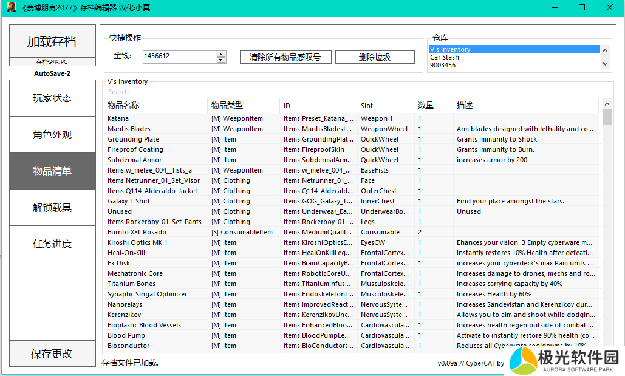Select the Mantis Blades item row
625x376 pixels.
129,129
